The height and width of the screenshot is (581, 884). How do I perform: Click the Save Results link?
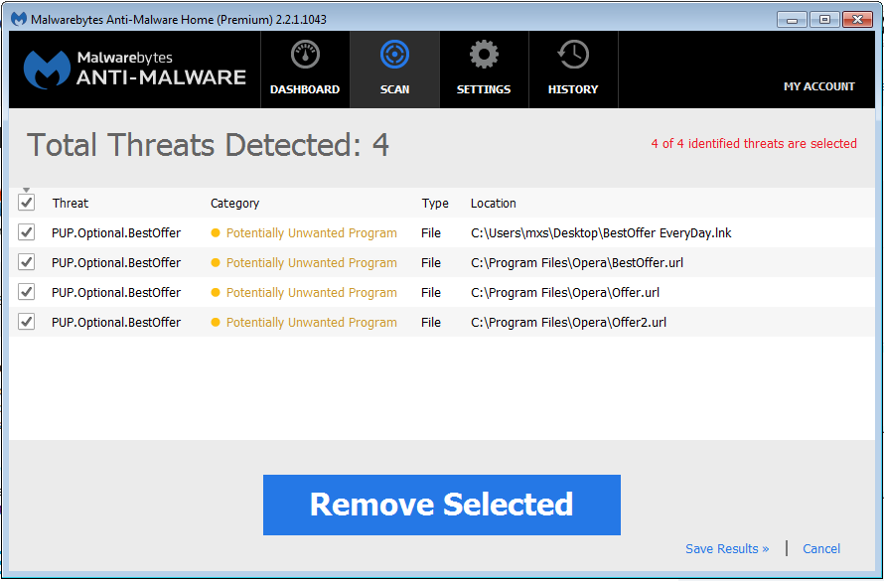click(x=727, y=549)
